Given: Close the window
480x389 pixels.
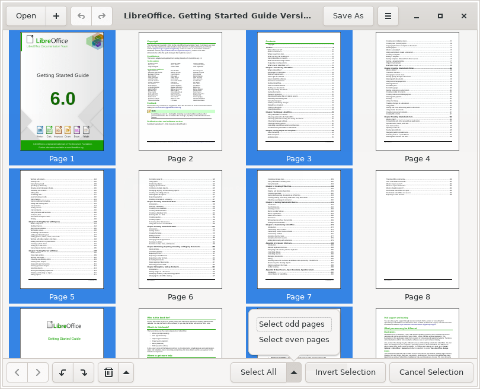Looking at the screenshot, I should click(464, 16).
